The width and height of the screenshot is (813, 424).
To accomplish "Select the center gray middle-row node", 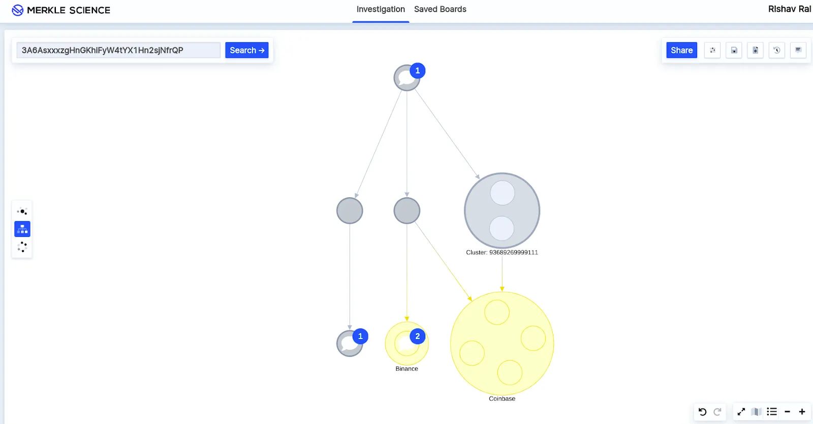I will (x=407, y=210).
